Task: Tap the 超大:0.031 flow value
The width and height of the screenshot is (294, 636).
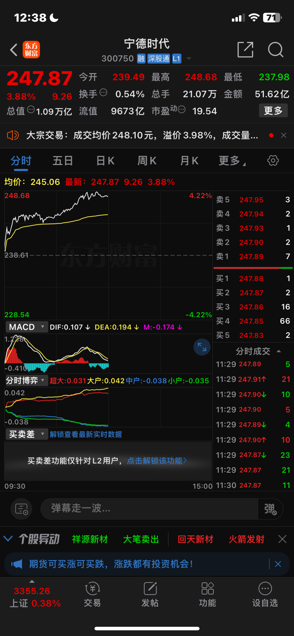Action: pos(68,381)
